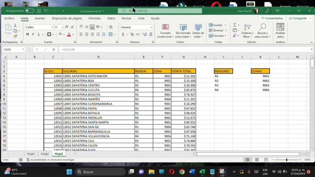Open Windows Start menu

pyautogui.click(x=69, y=172)
